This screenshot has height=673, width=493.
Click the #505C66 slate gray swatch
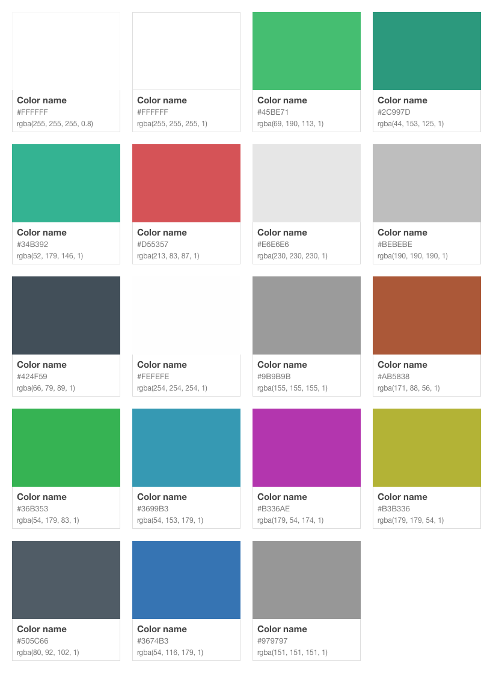click(x=66, y=580)
